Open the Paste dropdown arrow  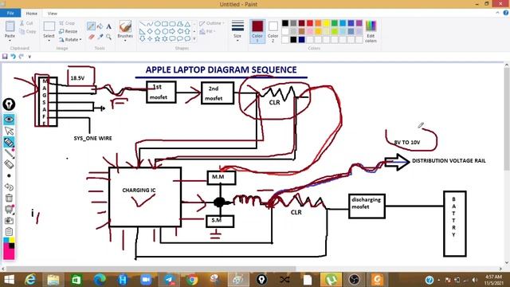[x=10, y=41]
